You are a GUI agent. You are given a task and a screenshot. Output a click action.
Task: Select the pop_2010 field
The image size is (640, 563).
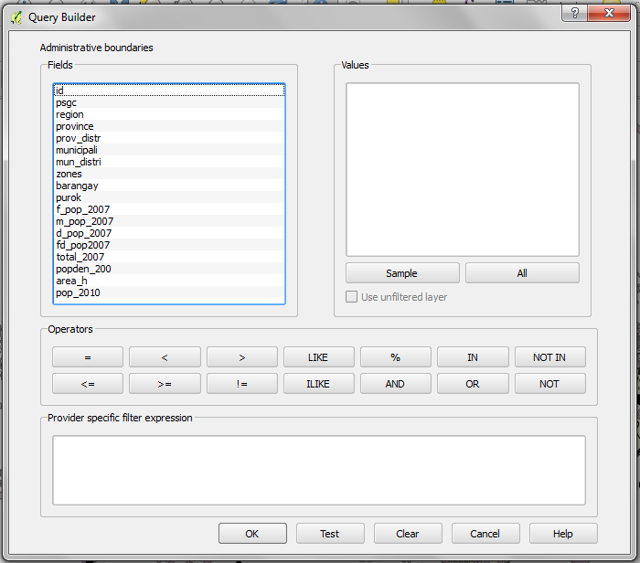pos(169,292)
